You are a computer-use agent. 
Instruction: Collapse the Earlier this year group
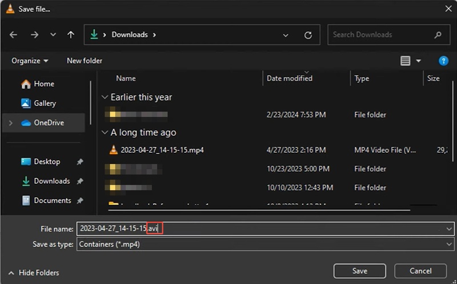[x=105, y=97]
